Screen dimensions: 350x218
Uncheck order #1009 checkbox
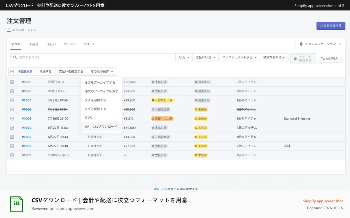(x=12, y=82)
